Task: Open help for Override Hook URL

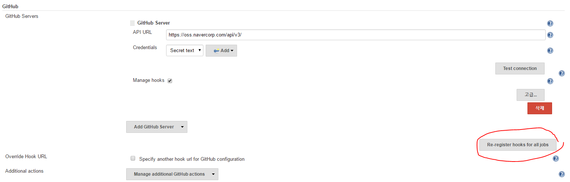Action: [555, 159]
